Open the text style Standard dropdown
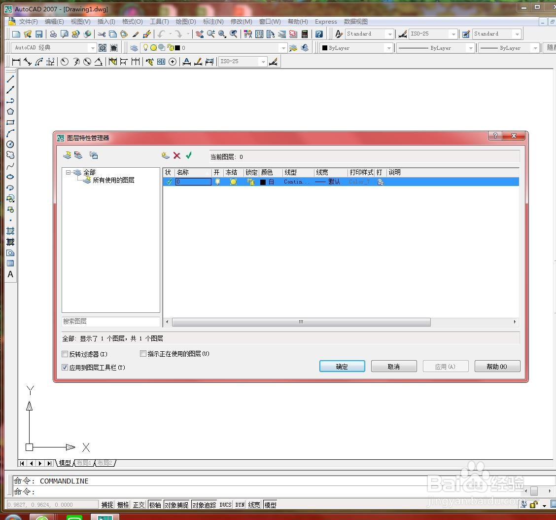 click(390, 34)
